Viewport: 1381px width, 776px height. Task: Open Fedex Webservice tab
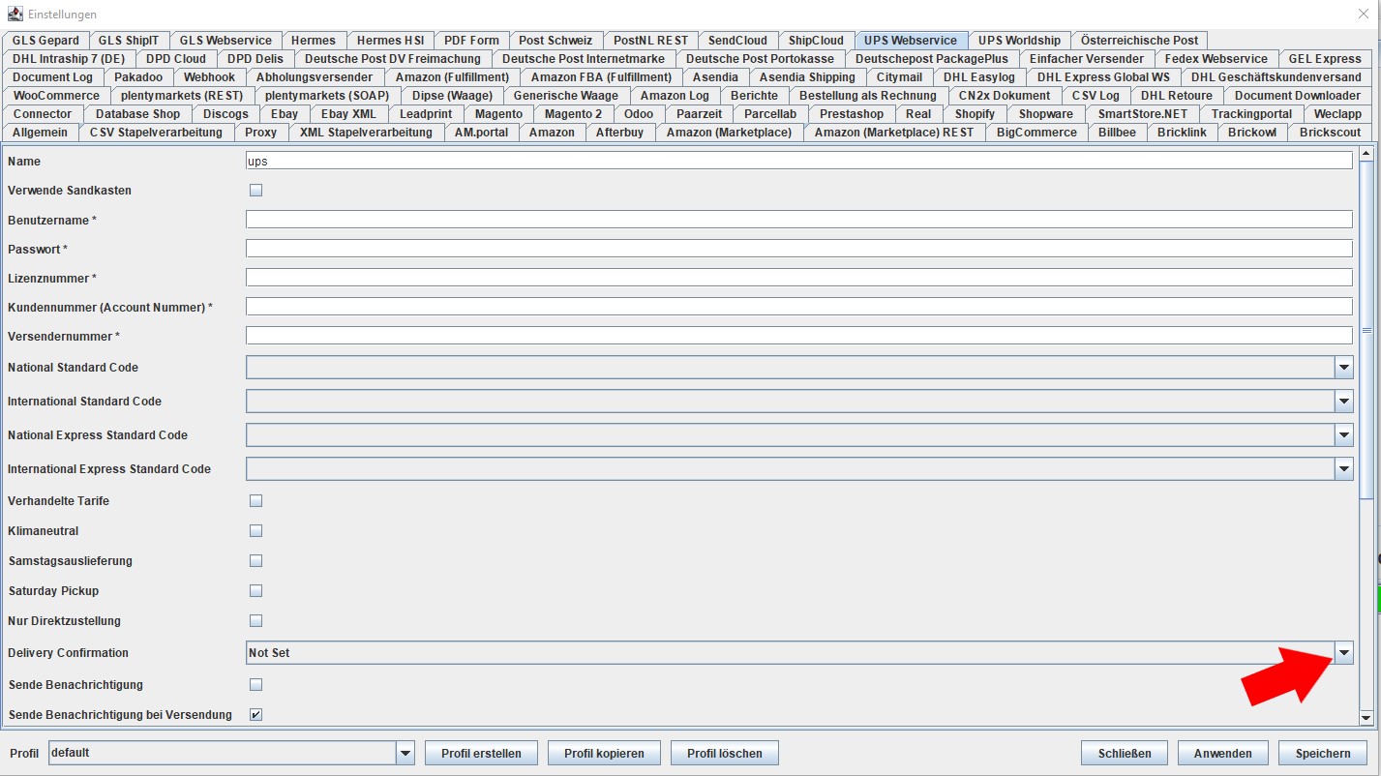[1216, 59]
